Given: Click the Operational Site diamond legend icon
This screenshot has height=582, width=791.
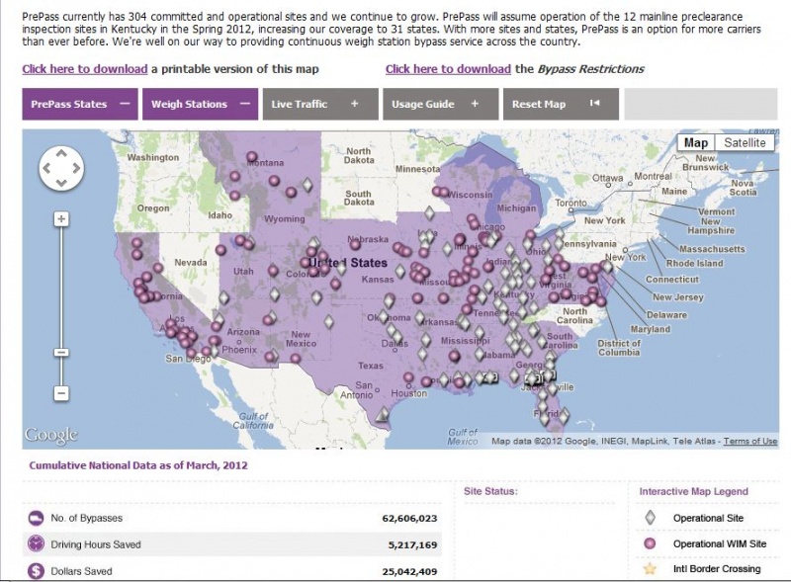Looking at the screenshot, I should point(650,518).
